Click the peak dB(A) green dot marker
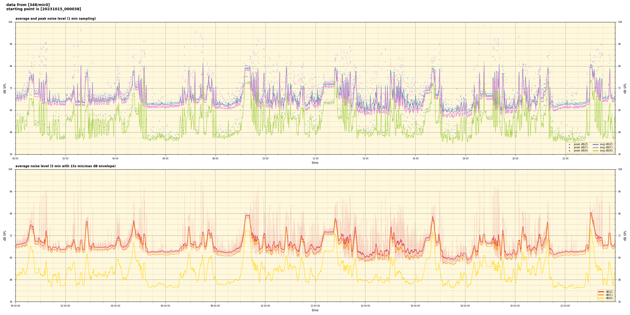The width and height of the screenshot is (630, 315). click(x=569, y=151)
